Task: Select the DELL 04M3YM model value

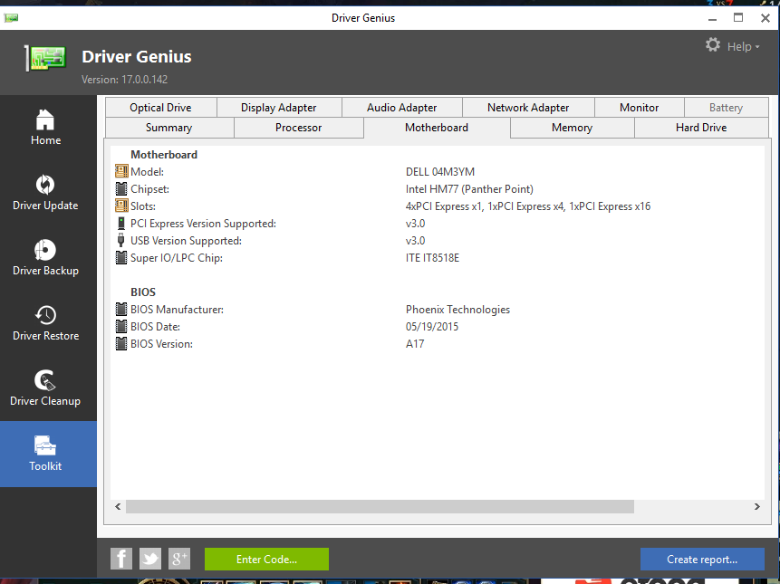Action: (x=440, y=171)
